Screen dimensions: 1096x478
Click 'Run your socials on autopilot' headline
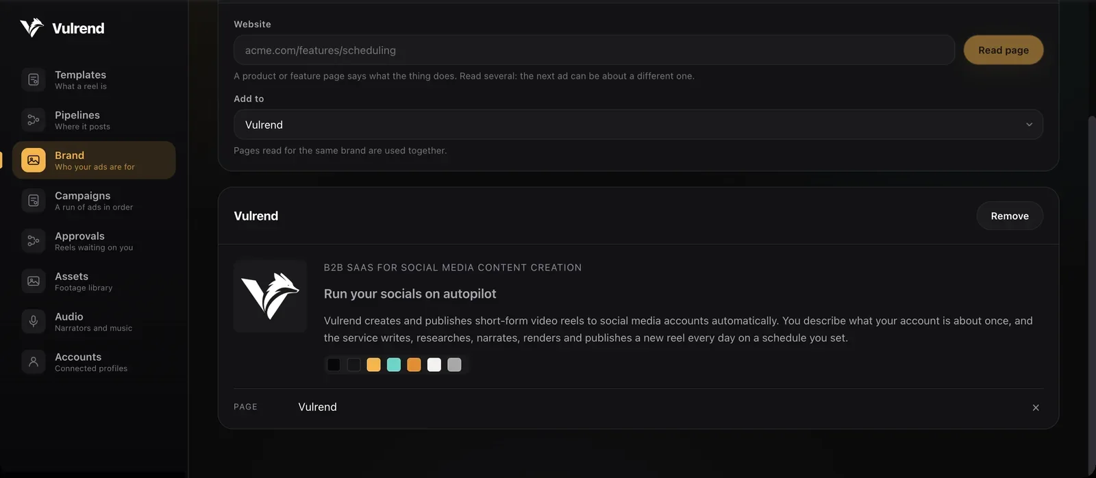[410, 294]
